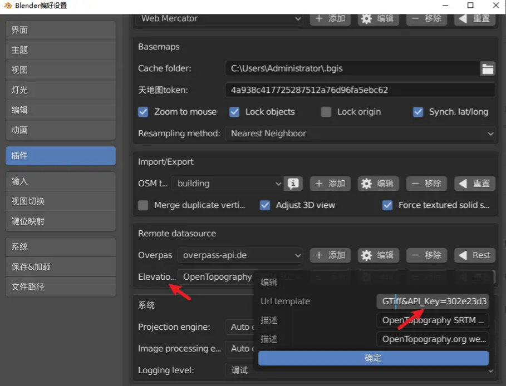Open the overpass-api.de server dropdown
The width and height of the screenshot is (506, 386).
[240, 255]
